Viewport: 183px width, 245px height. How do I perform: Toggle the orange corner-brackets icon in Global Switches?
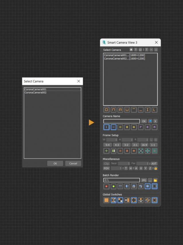[x=134, y=200]
